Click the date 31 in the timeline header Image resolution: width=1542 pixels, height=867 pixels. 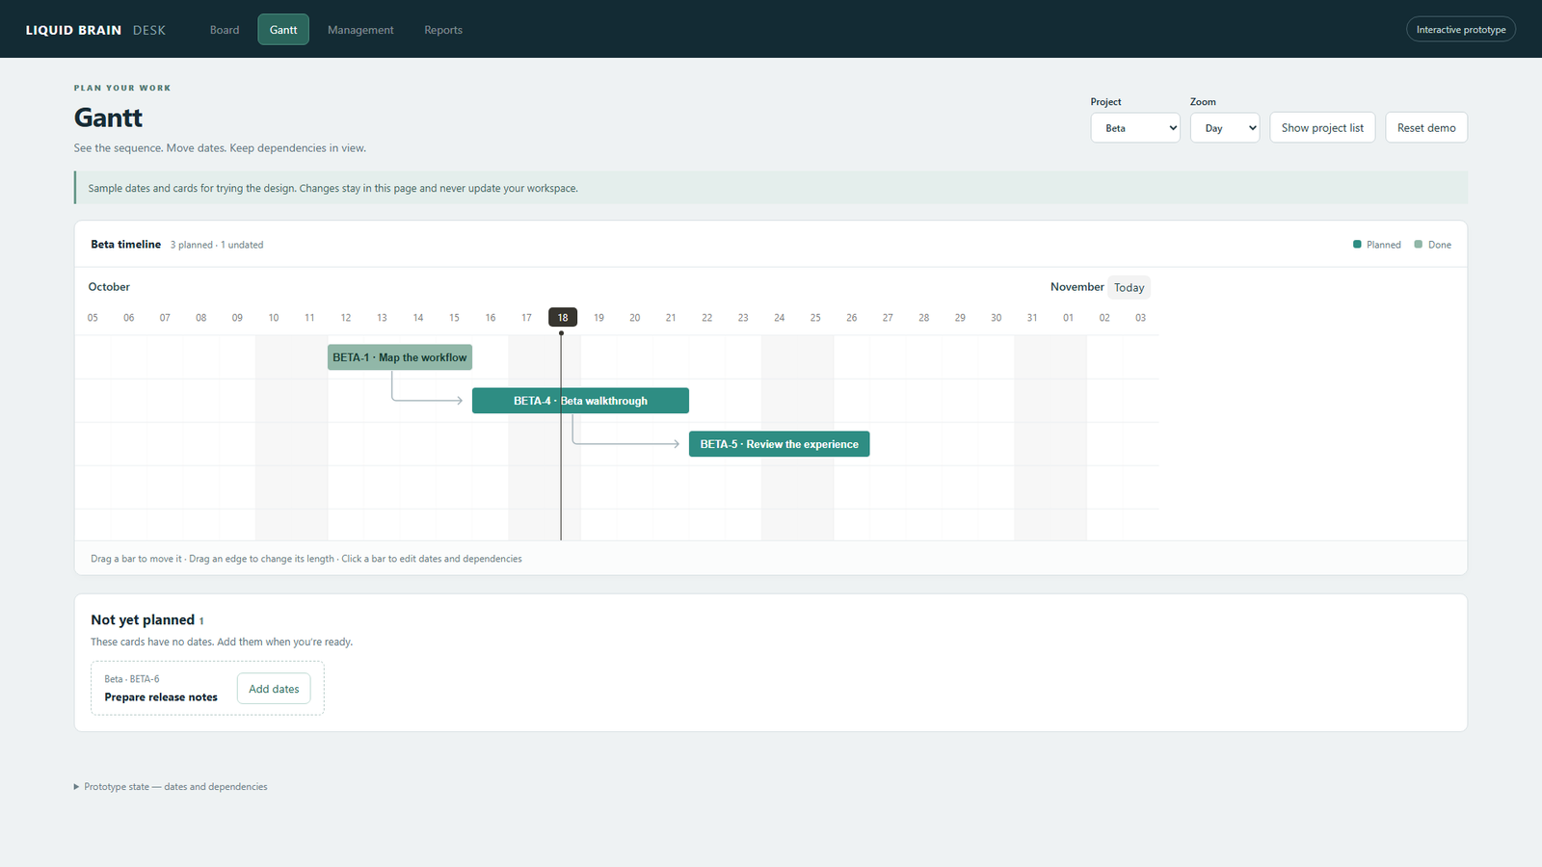tap(1032, 318)
